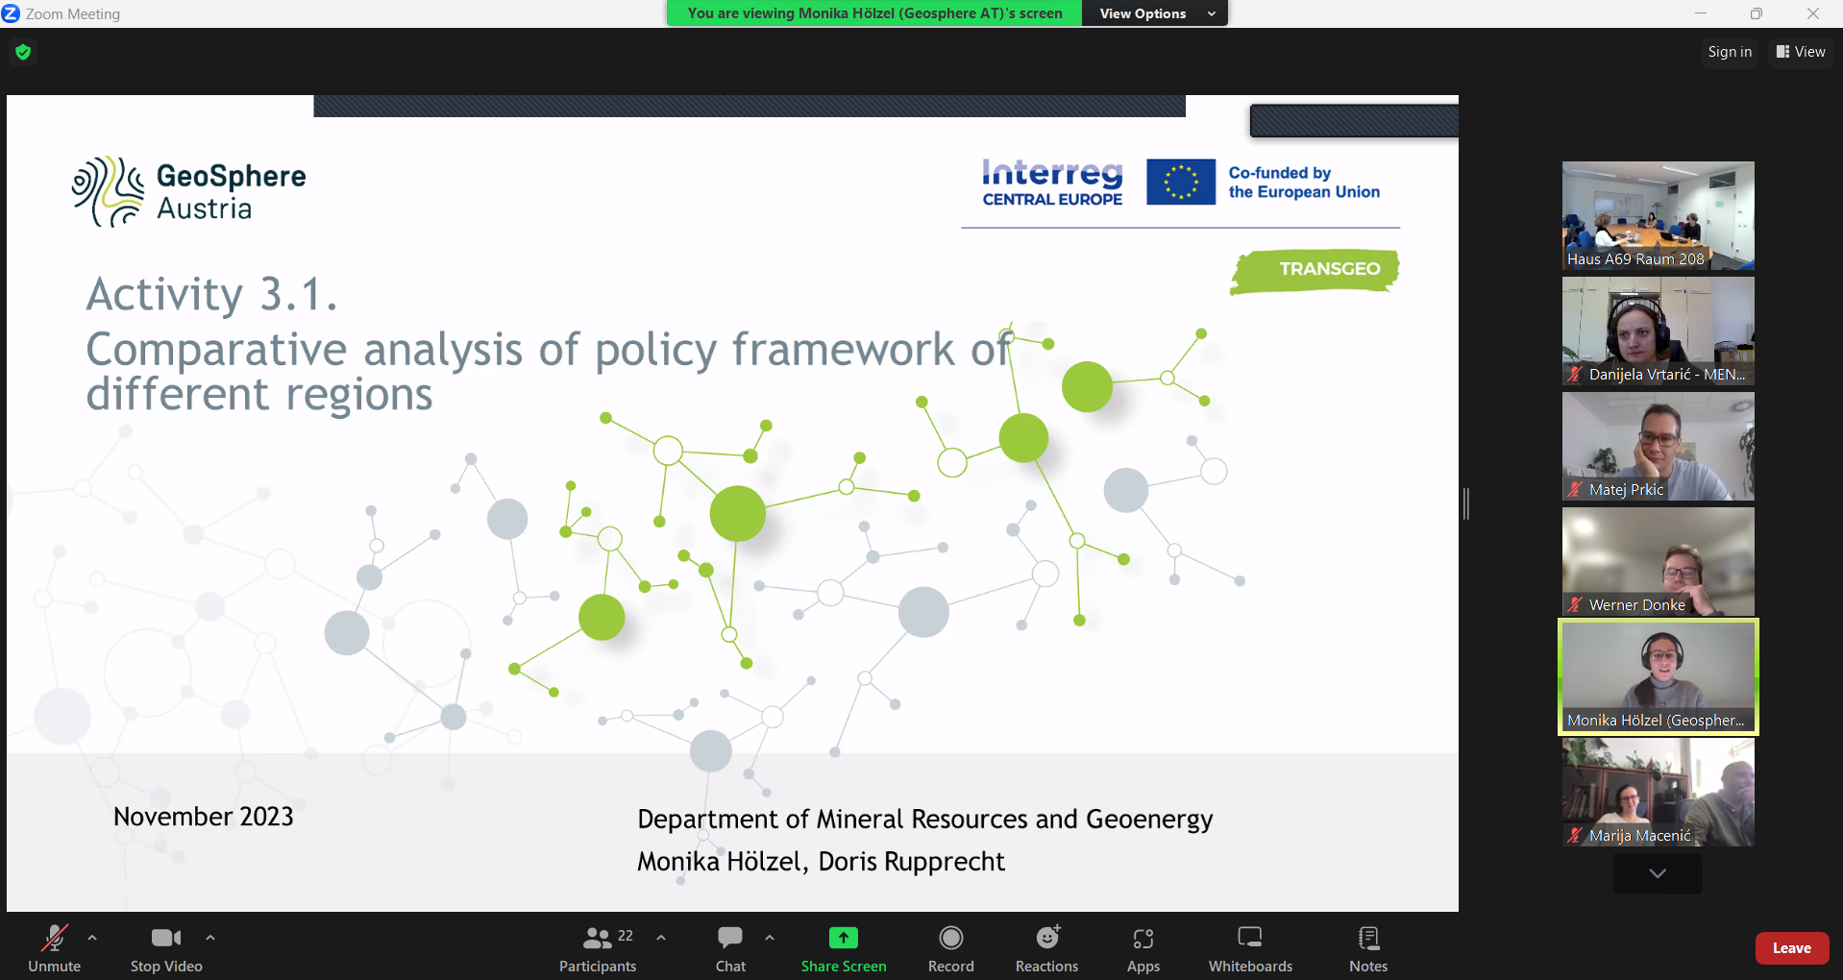Expand participants options arrow
The width and height of the screenshot is (1843, 980).
(x=661, y=938)
